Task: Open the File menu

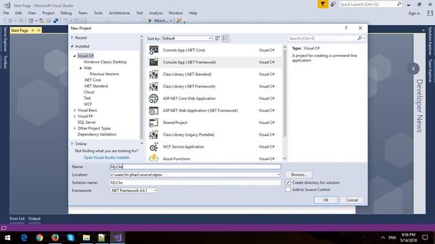Action: pyautogui.click(x=6, y=13)
